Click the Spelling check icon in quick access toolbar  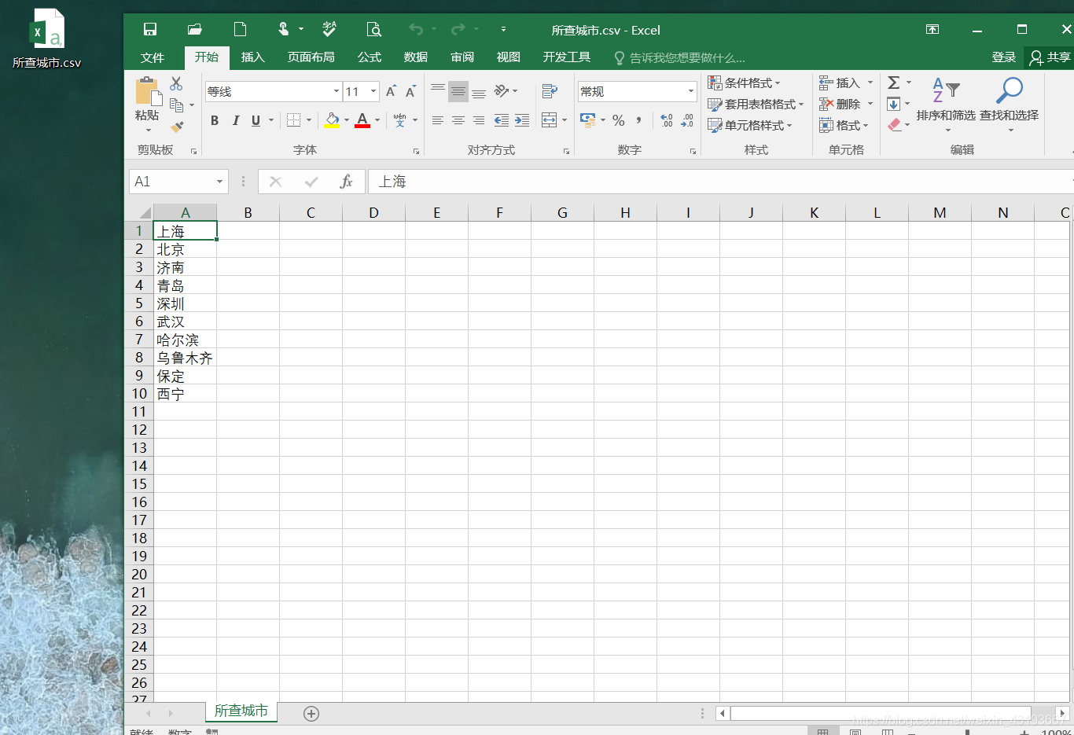[x=329, y=30]
